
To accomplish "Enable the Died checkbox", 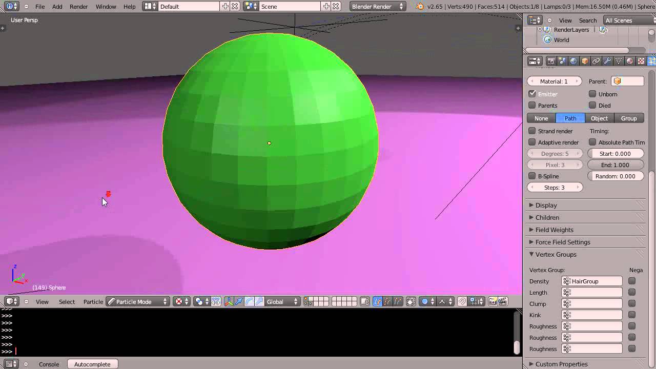I will pyautogui.click(x=592, y=105).
